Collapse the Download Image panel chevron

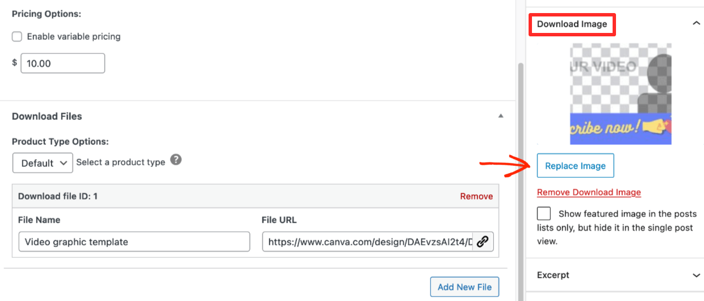coord(696,24)
